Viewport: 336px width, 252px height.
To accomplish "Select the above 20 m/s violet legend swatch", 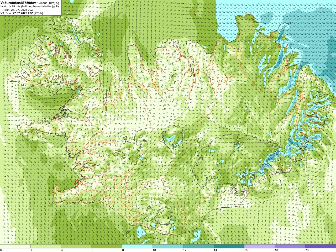I will click(x=321, y=246).
